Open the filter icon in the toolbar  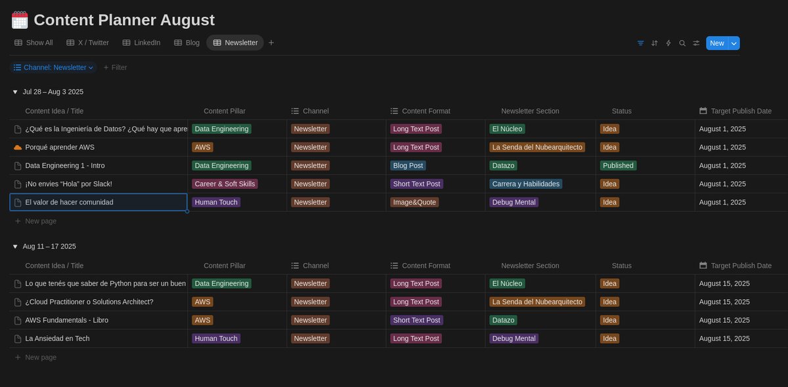[x=640, y=43]
